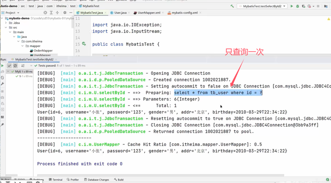This screenshot has height=183, width=331.
Task: Switch to mybatis-config.xml editor tab
Action: click(185, 13)
